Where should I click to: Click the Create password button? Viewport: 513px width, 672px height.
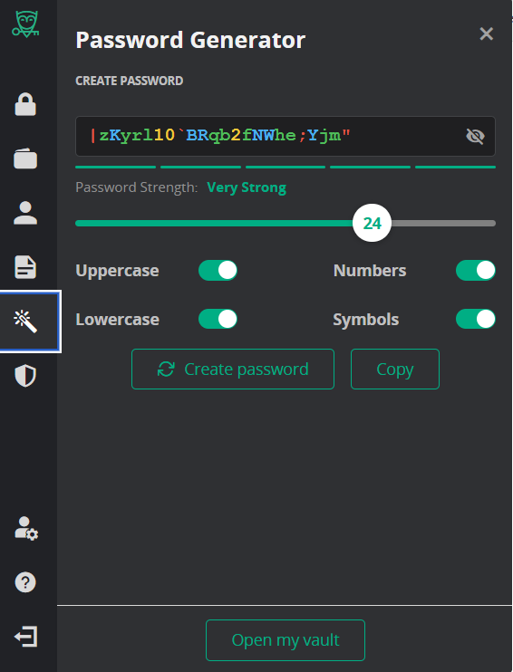point(233,369)
